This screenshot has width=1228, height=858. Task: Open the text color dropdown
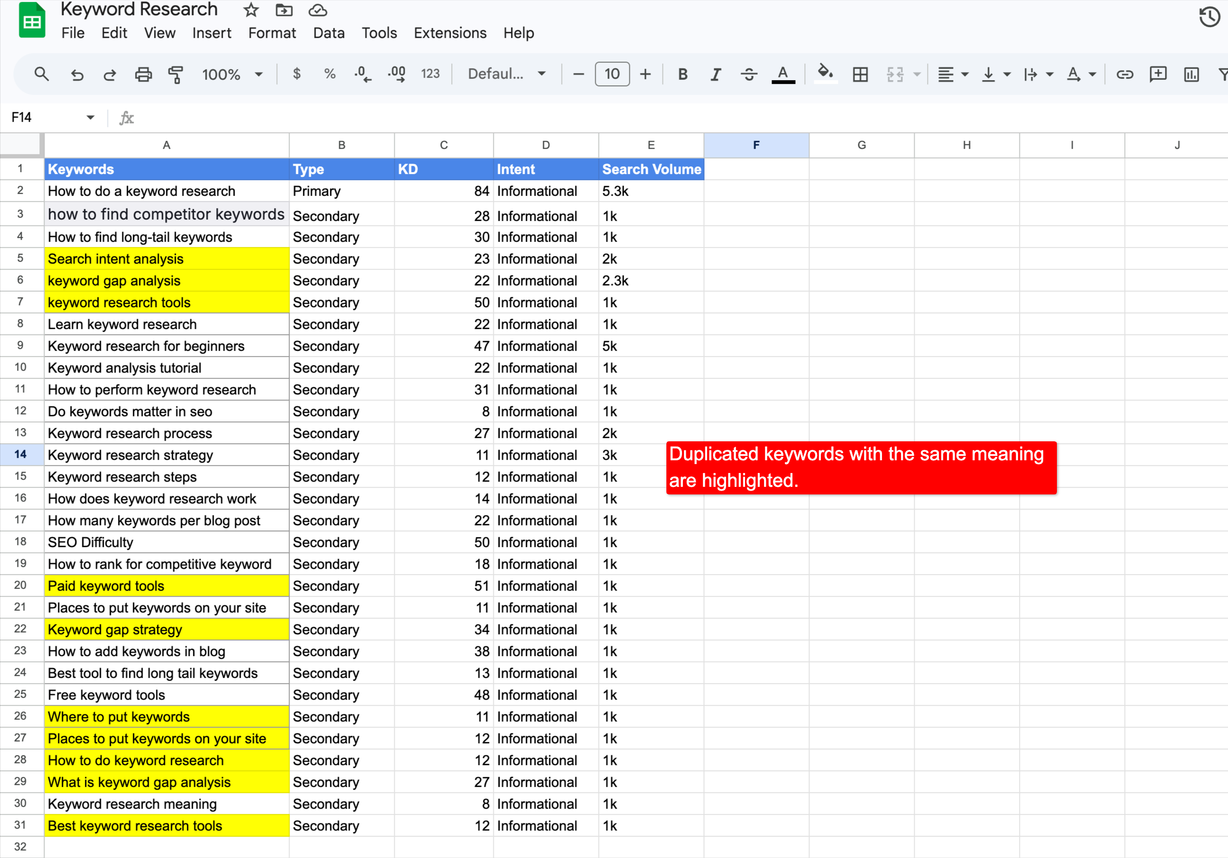tap(783, 74)
